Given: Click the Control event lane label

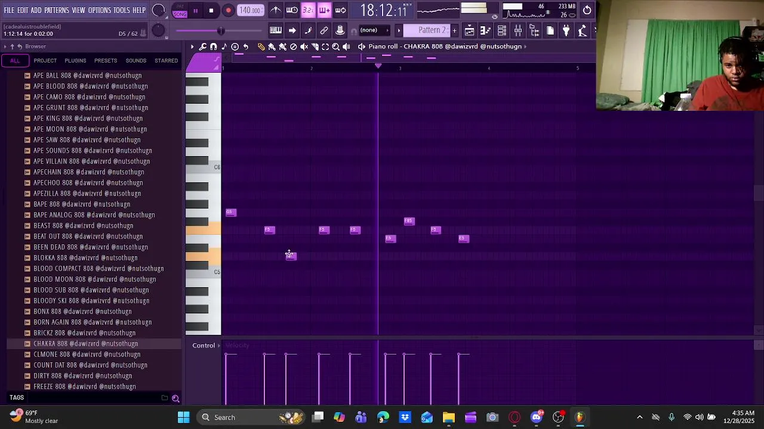Looking at the screenshot, I should point(204,346).
